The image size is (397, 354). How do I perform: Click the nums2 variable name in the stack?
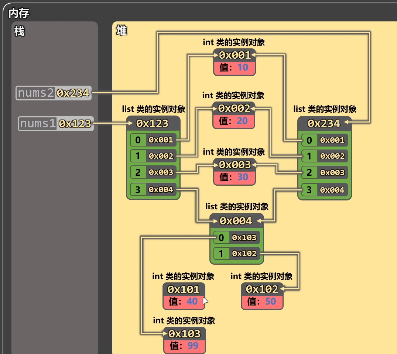(36, 93)
